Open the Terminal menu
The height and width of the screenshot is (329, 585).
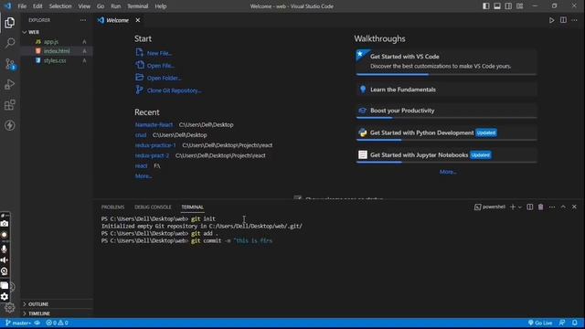138,6
